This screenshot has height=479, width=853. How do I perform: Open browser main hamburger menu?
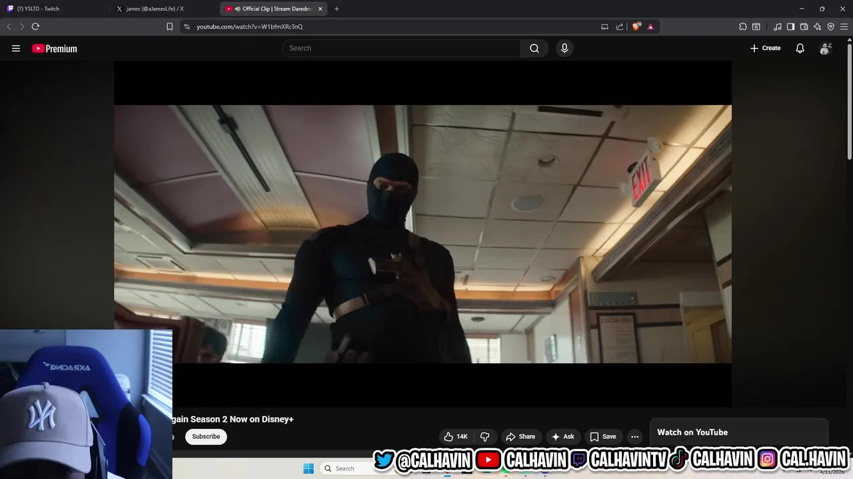(x=844, y=27)
